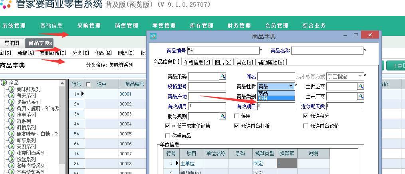Click the 分类[I] toolbar button
Image resolution: width=405 pixels, height=174 pixels.
[x=81, y=53]
